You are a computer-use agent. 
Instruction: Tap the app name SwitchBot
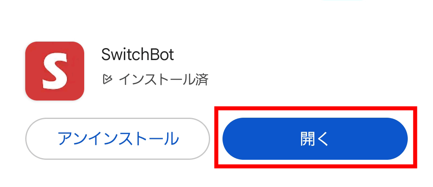[138, 54]
